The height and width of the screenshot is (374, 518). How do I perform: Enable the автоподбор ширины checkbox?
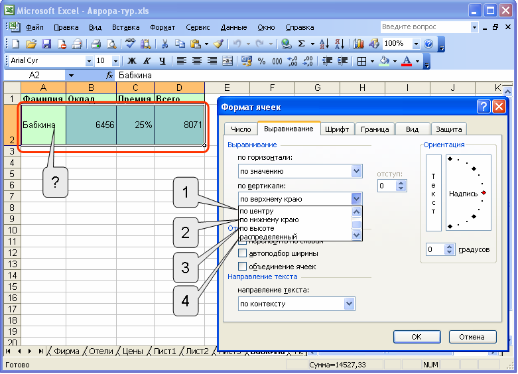tap(242, 253)
